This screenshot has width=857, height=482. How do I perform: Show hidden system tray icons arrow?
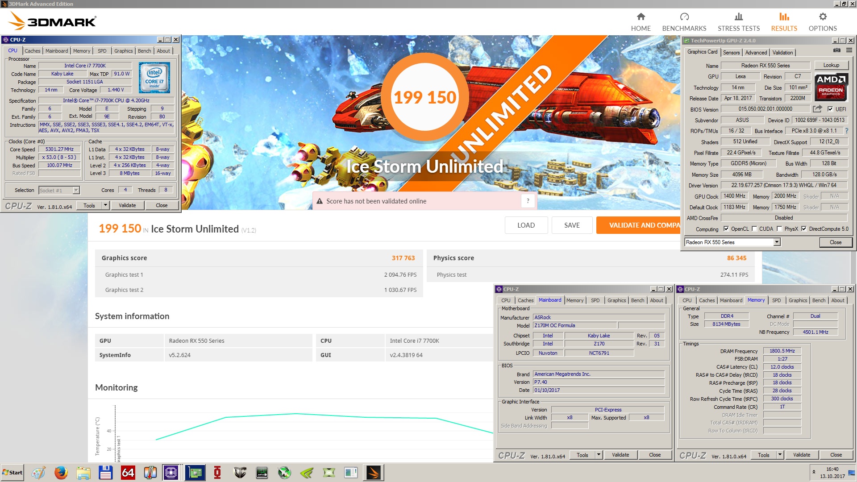pyautogui.click(x=814, y=472)
